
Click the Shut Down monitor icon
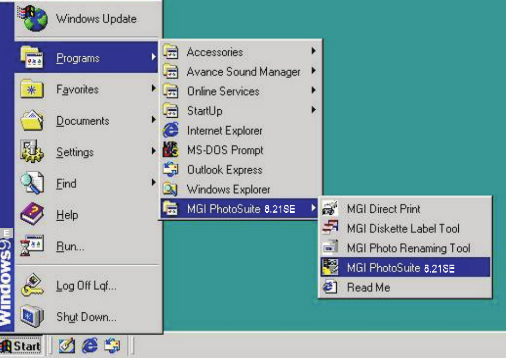pos(32,316)
